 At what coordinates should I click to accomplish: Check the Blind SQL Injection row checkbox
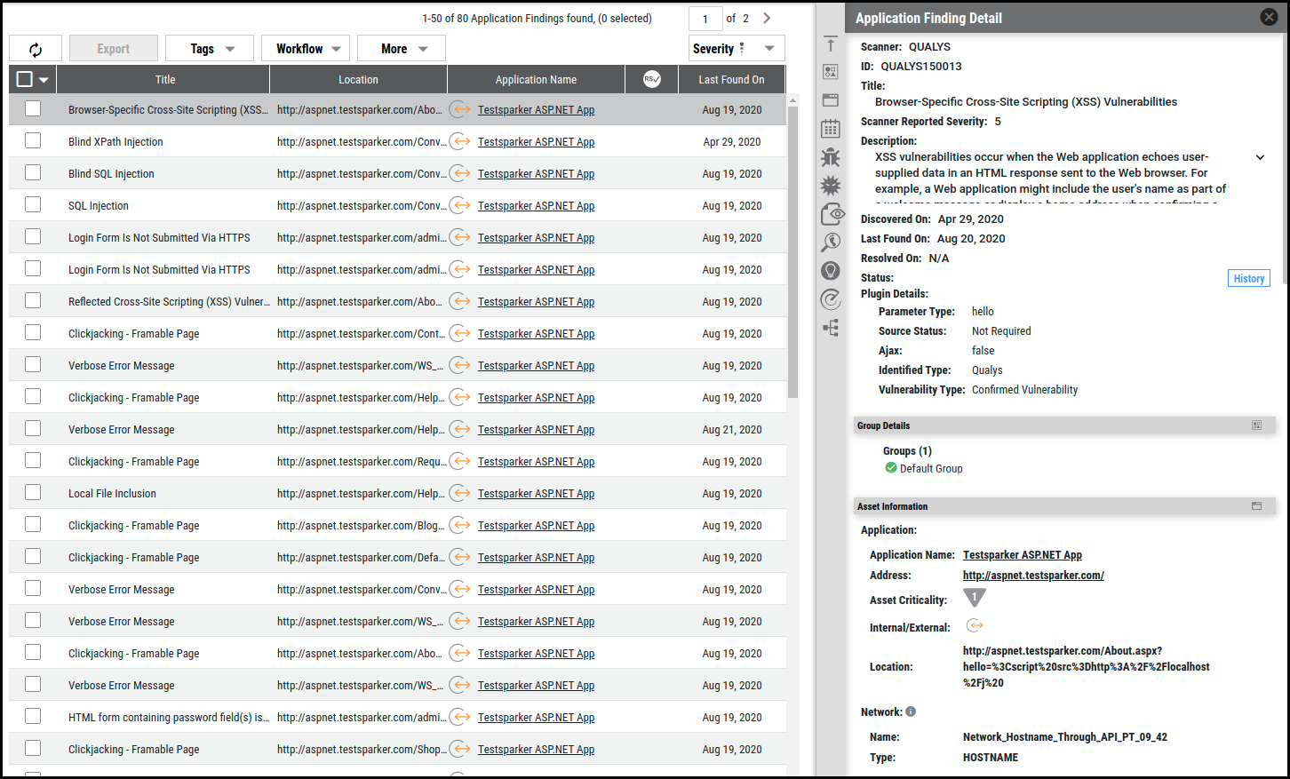click(x=33, y=172)
